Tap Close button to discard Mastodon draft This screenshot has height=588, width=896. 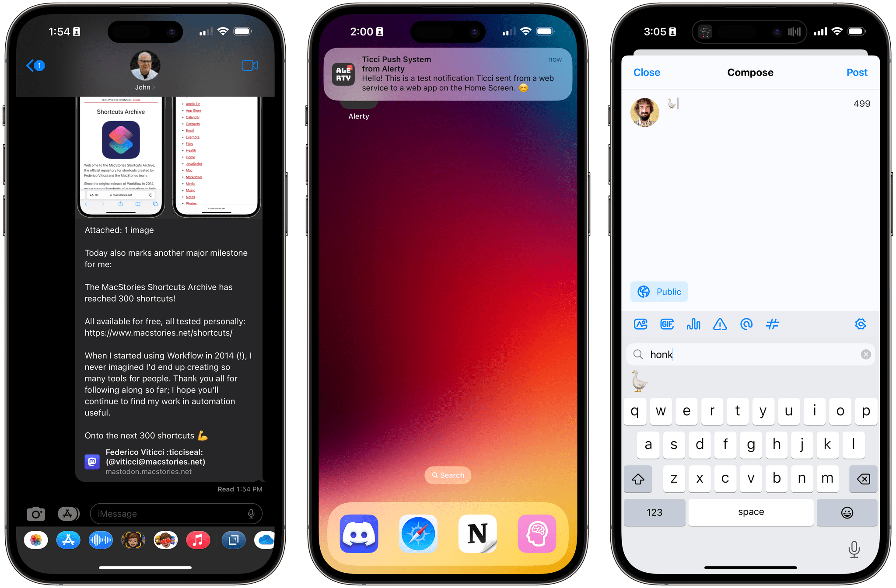pos(648,72)
